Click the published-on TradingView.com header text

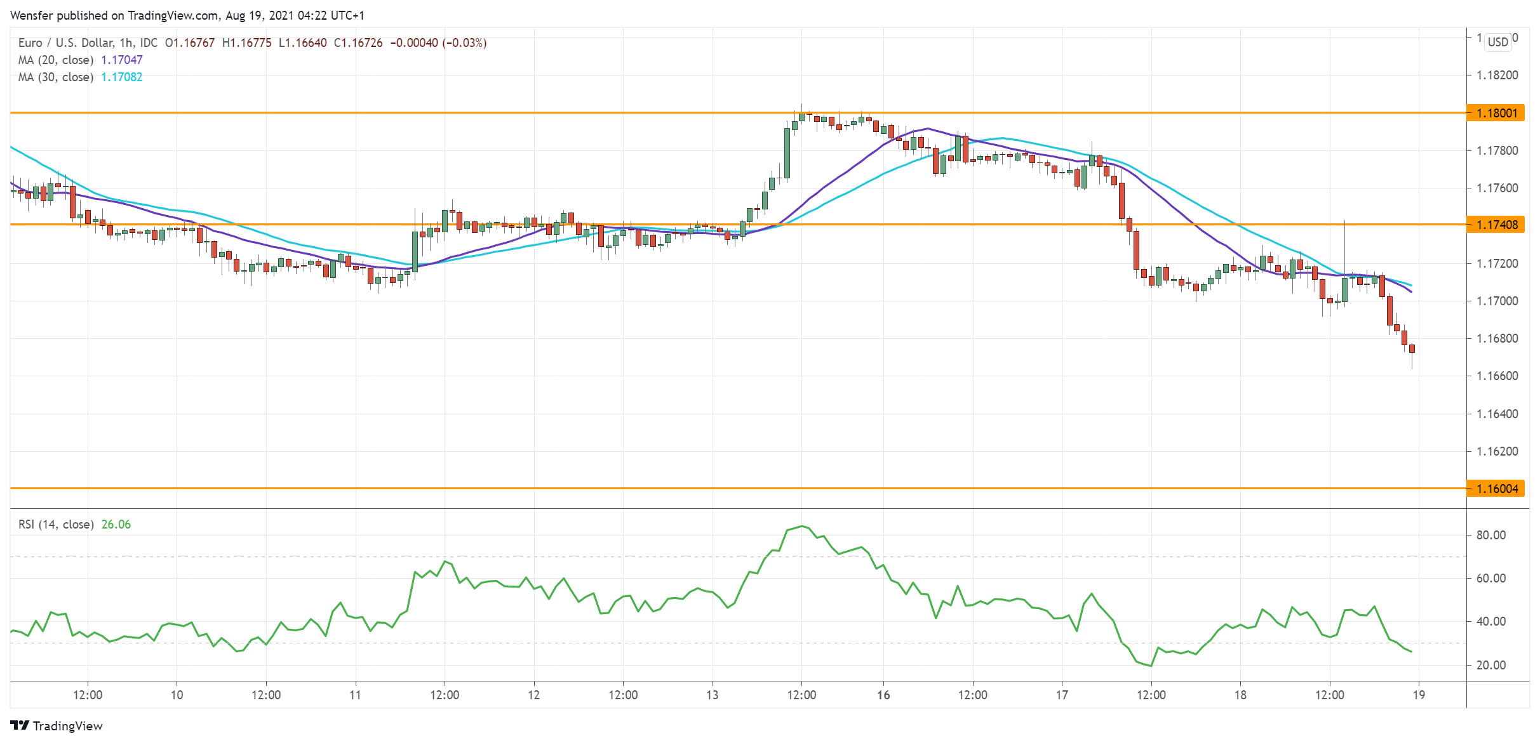[187, 15]
